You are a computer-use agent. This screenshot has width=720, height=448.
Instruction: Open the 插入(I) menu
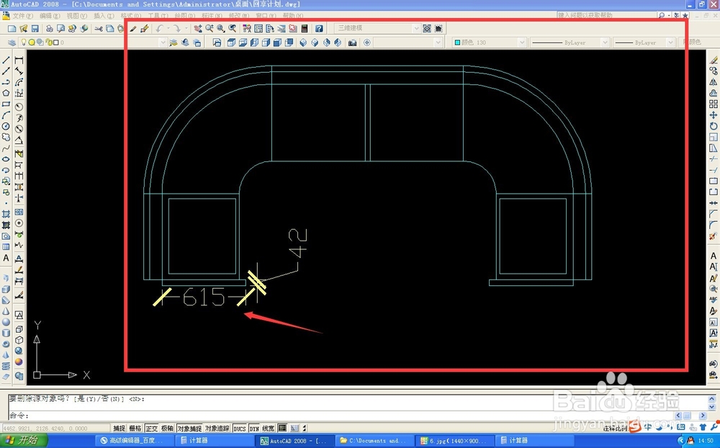[x=104, y=16]
